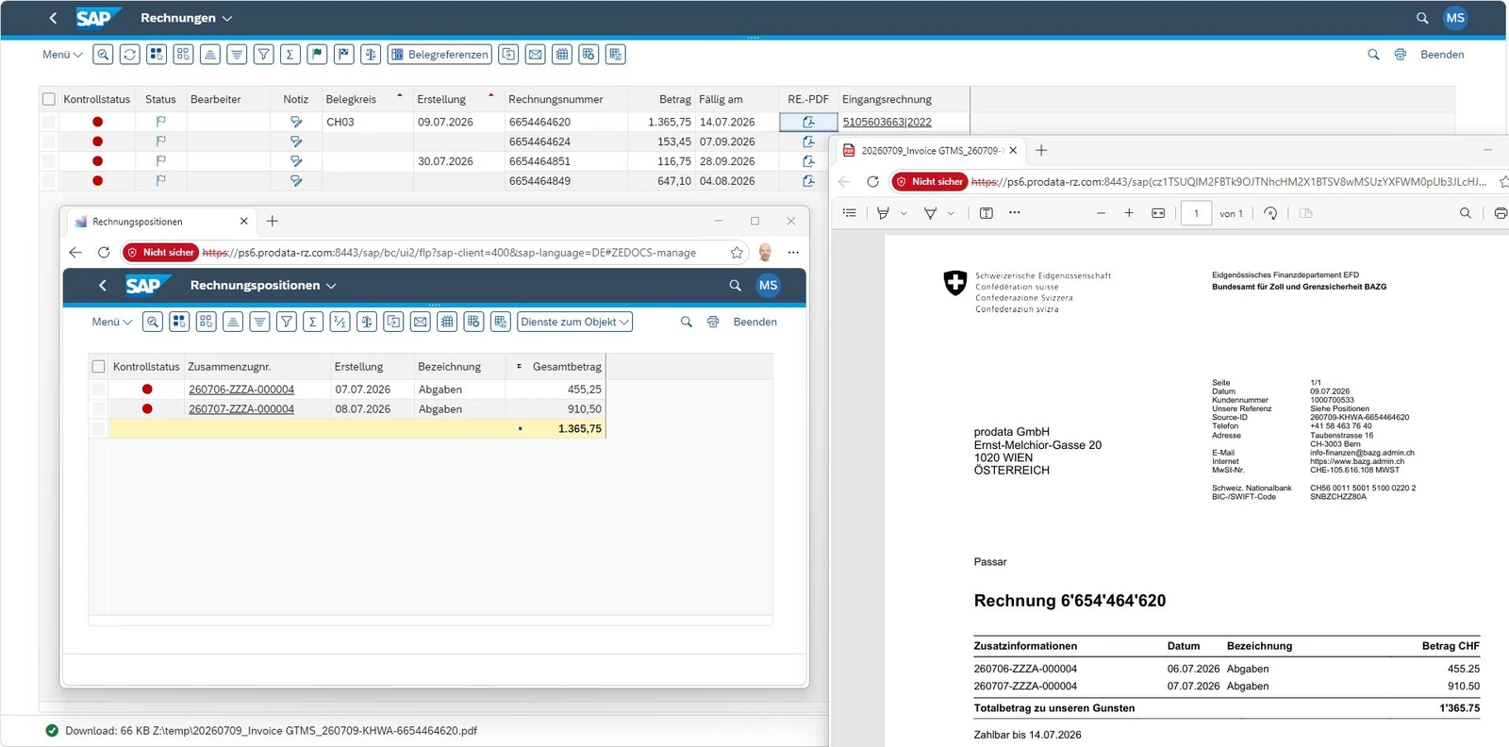The height and width of the screenshot is (747, 1509).
Task: Open the table of contents icon in the PDF viewer
Action: click(850, 213)
